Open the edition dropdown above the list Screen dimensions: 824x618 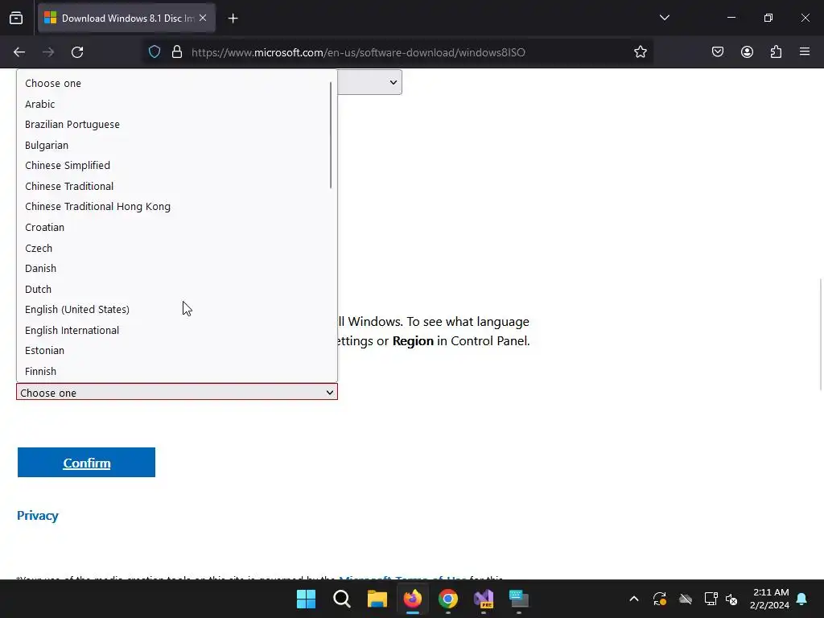click(x=369, y=82)
